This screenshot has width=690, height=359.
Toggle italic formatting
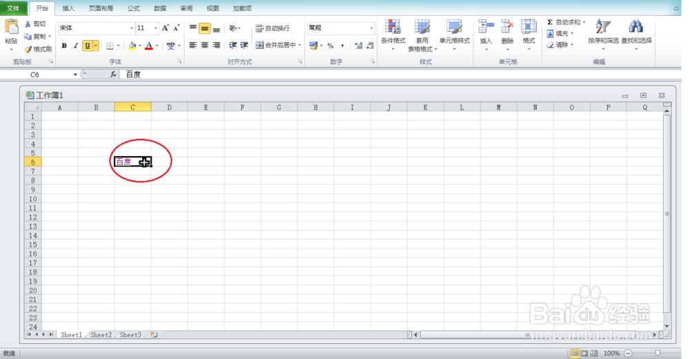coord(76,46)
